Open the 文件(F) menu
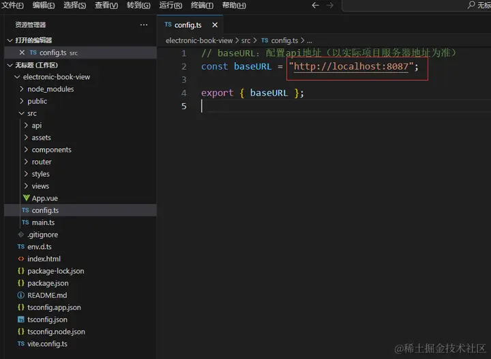Image resolution: width=491 pixels, height=359 pixels. (12, 5)
